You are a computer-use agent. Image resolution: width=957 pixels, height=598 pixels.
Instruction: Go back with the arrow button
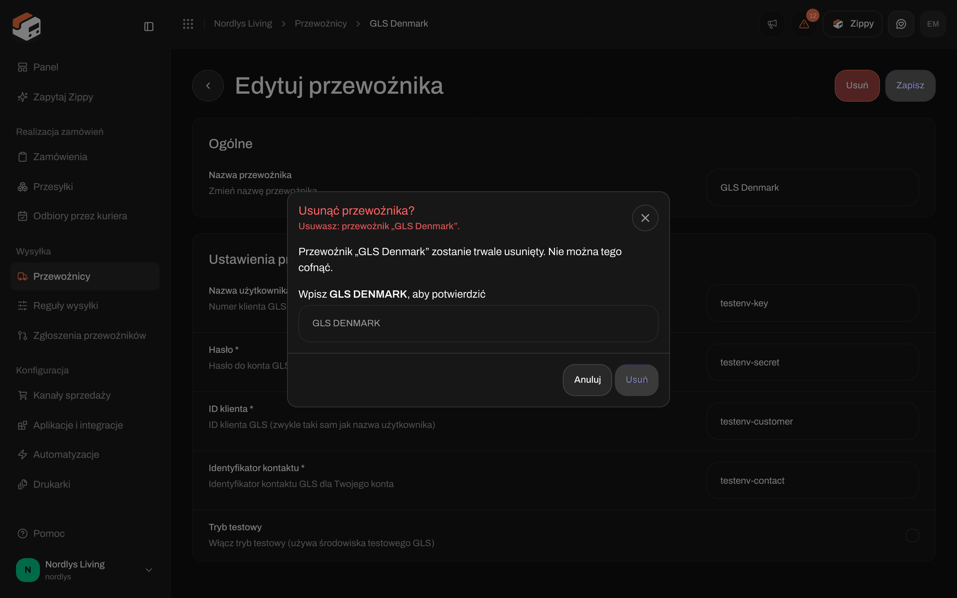[208, 85]
